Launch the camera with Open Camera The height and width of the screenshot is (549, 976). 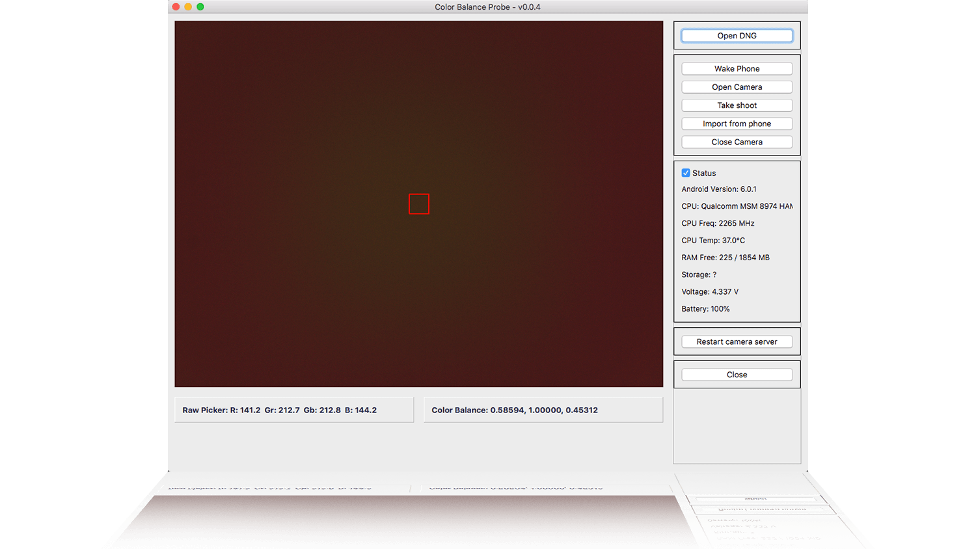pos(737,87)
